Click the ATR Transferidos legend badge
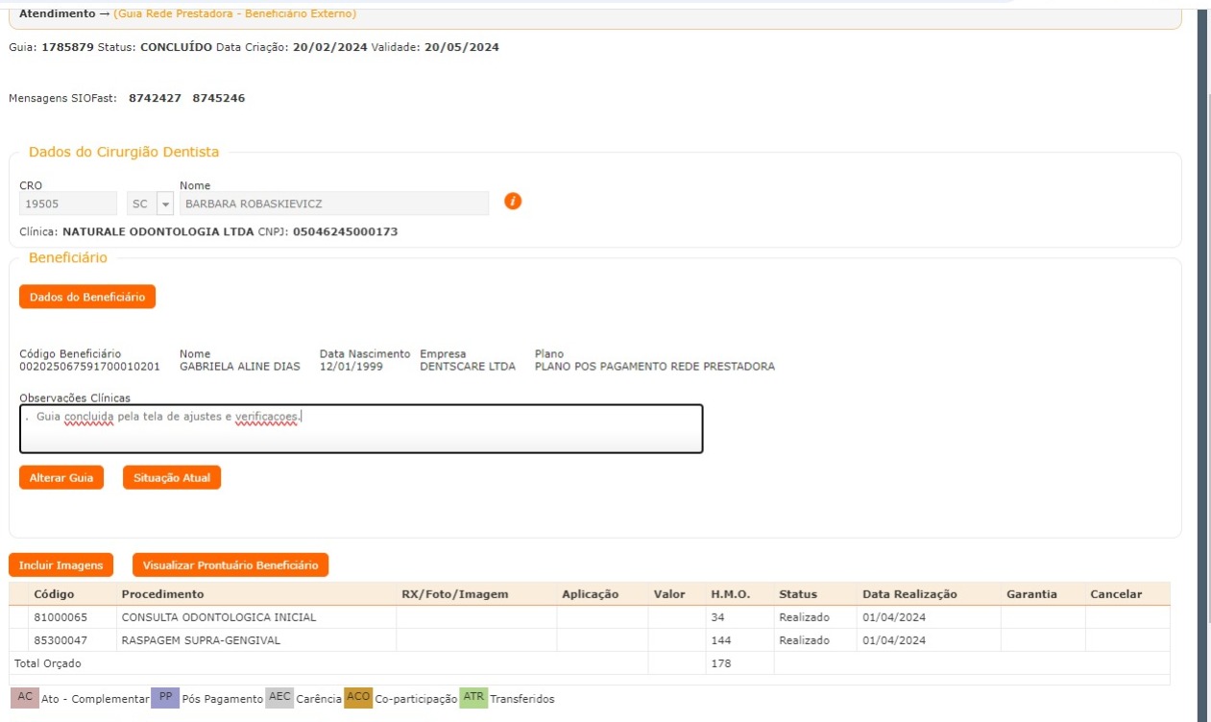The image size is (1211, 722). click(x=473, y=698)
